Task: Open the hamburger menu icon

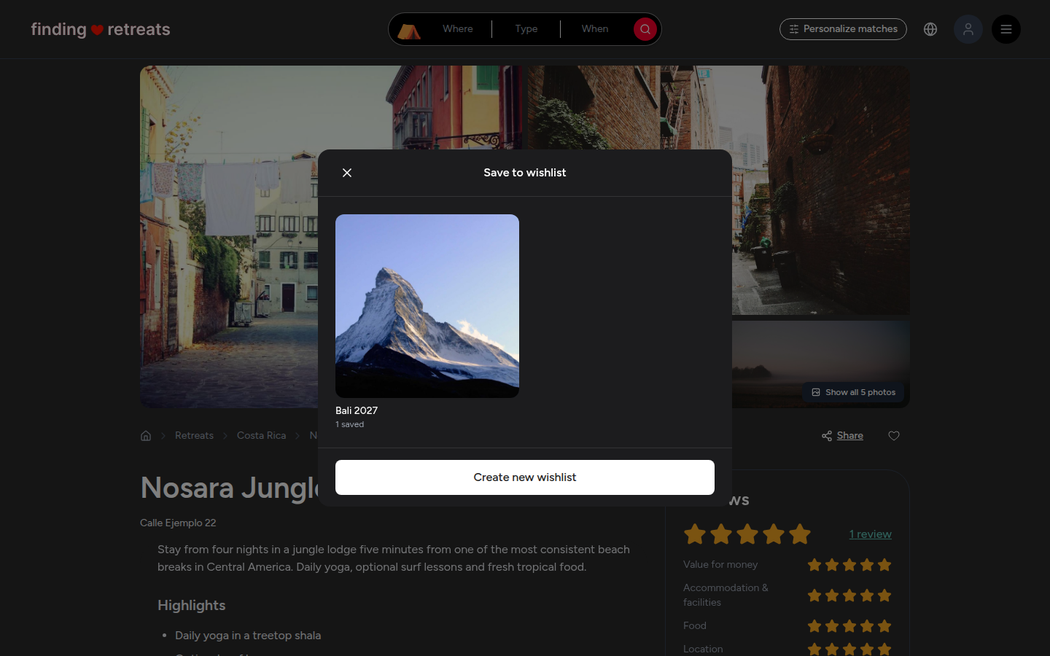Action: click(1006, 29)
